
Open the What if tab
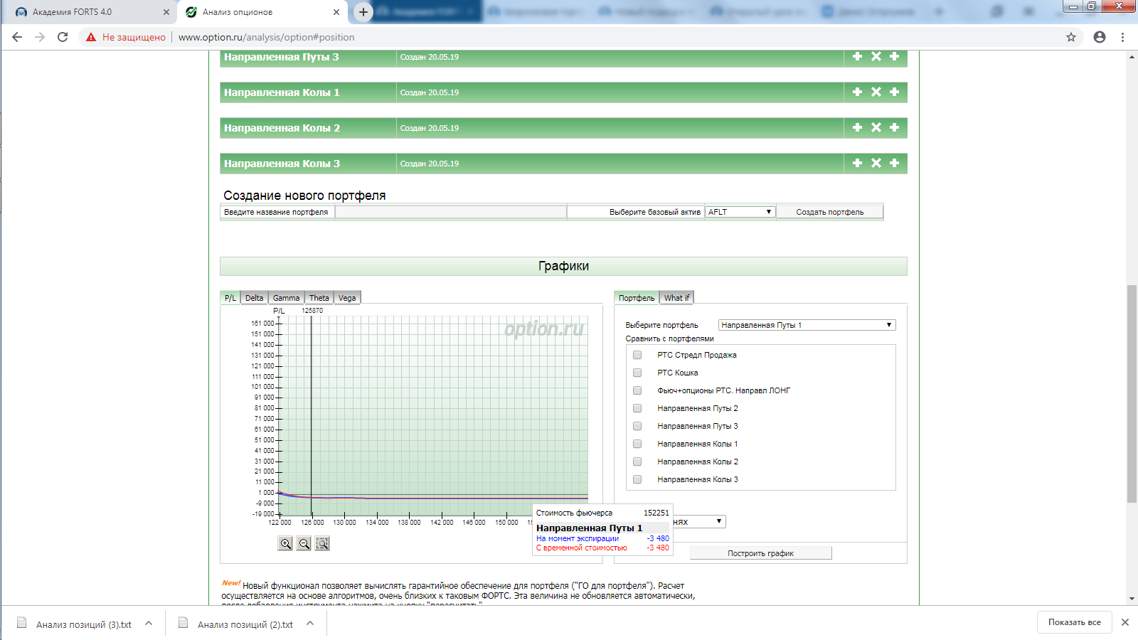coord(676,298)
